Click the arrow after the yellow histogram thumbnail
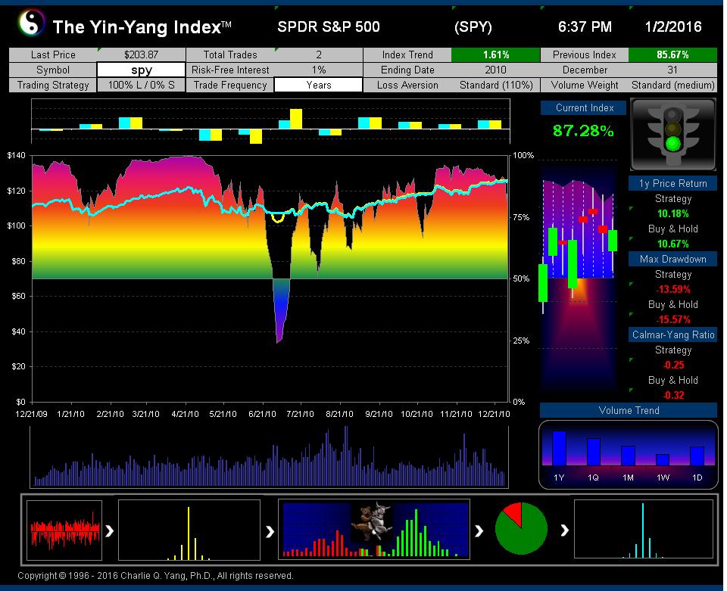The image size is (727, 591). tap(270, 531)
